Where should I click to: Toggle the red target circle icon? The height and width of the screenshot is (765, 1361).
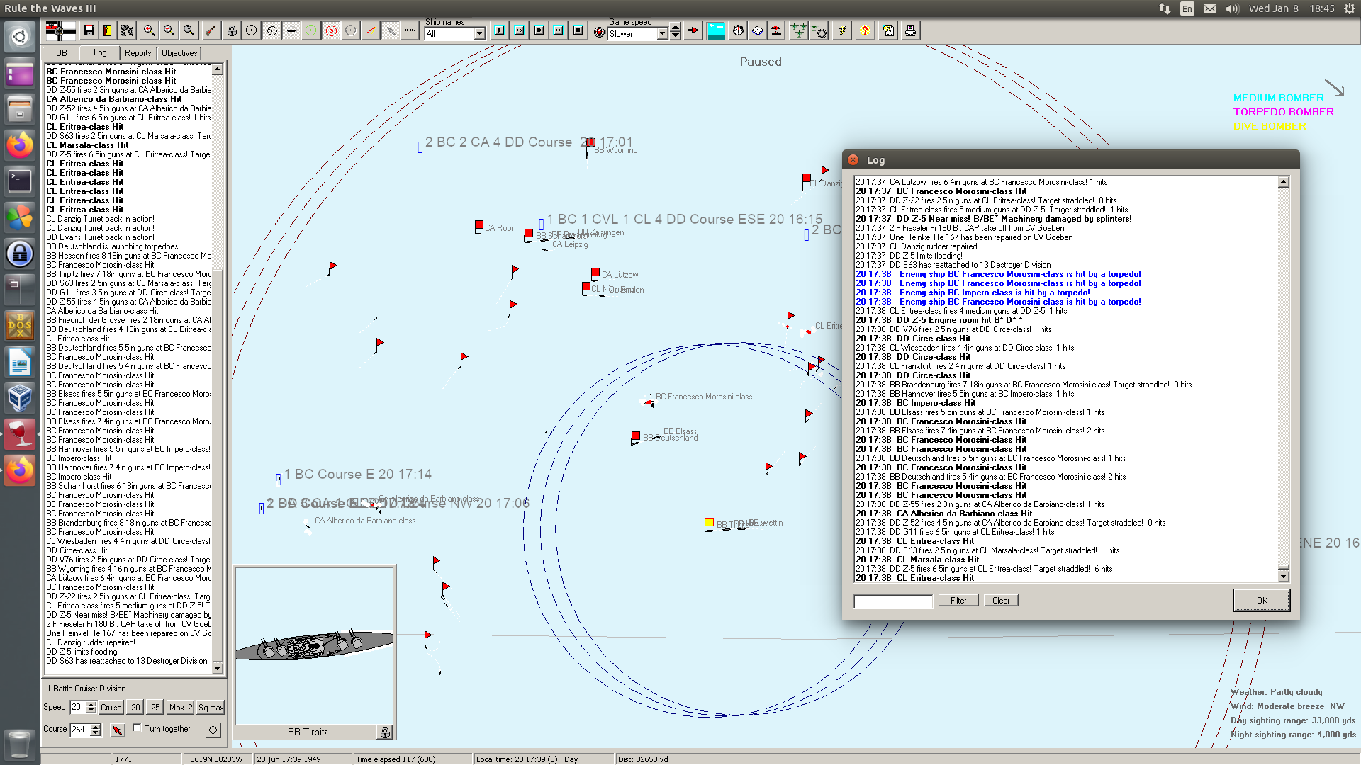click(331, 30)
